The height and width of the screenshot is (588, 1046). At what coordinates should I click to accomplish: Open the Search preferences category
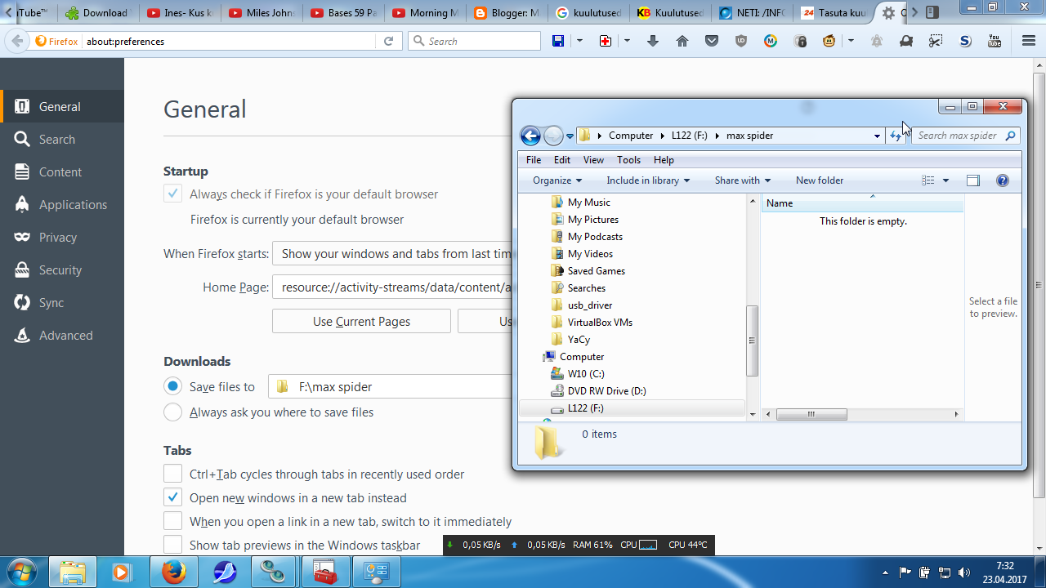pos(62,139)
